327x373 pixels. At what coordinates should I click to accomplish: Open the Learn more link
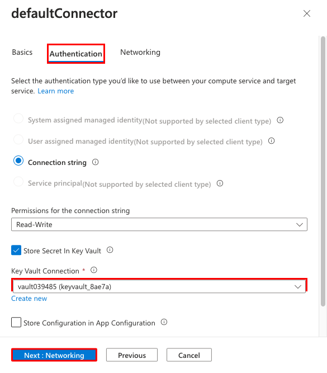[x=56, y=91]
